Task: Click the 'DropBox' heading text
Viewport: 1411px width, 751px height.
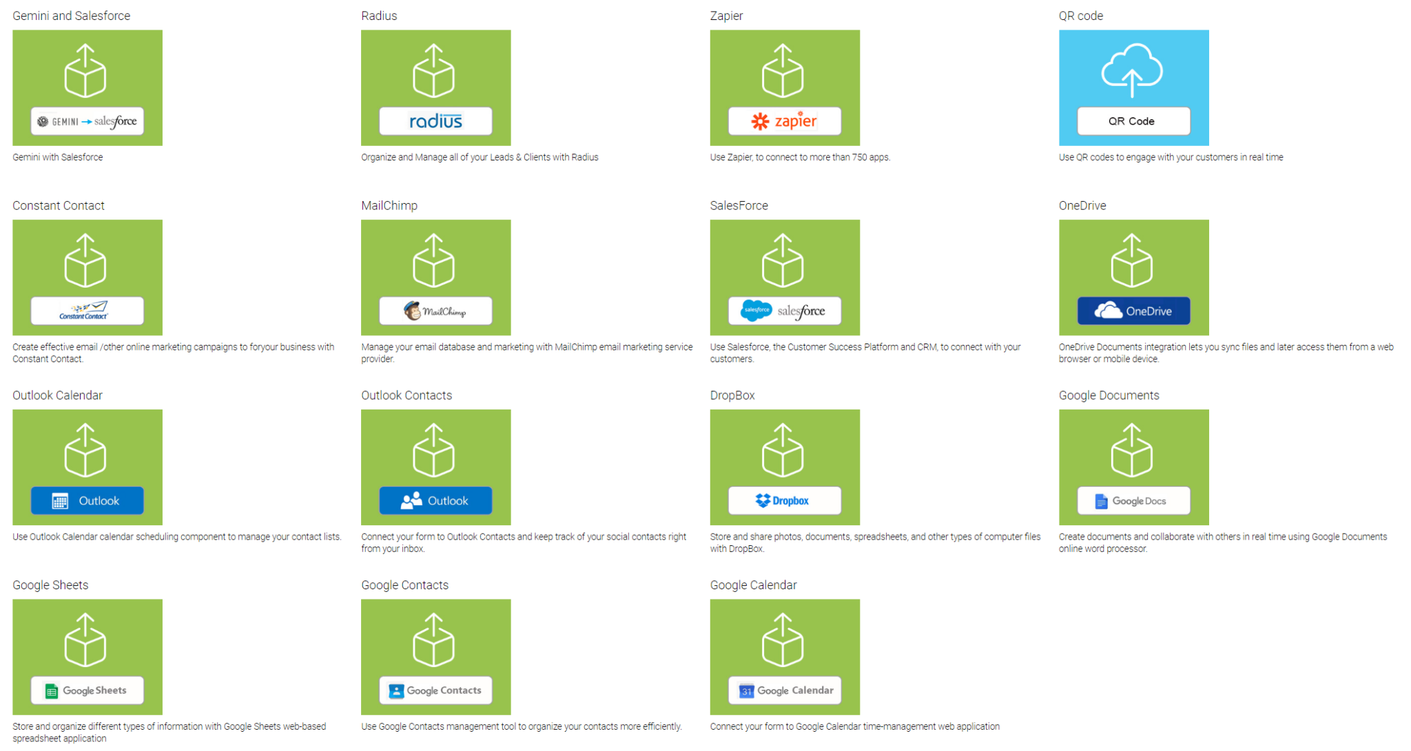Action: [x=732, y=395]
